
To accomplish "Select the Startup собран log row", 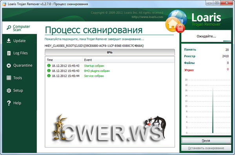I will pos(110,66).
